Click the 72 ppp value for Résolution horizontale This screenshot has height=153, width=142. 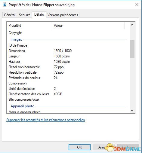[59, 67]
